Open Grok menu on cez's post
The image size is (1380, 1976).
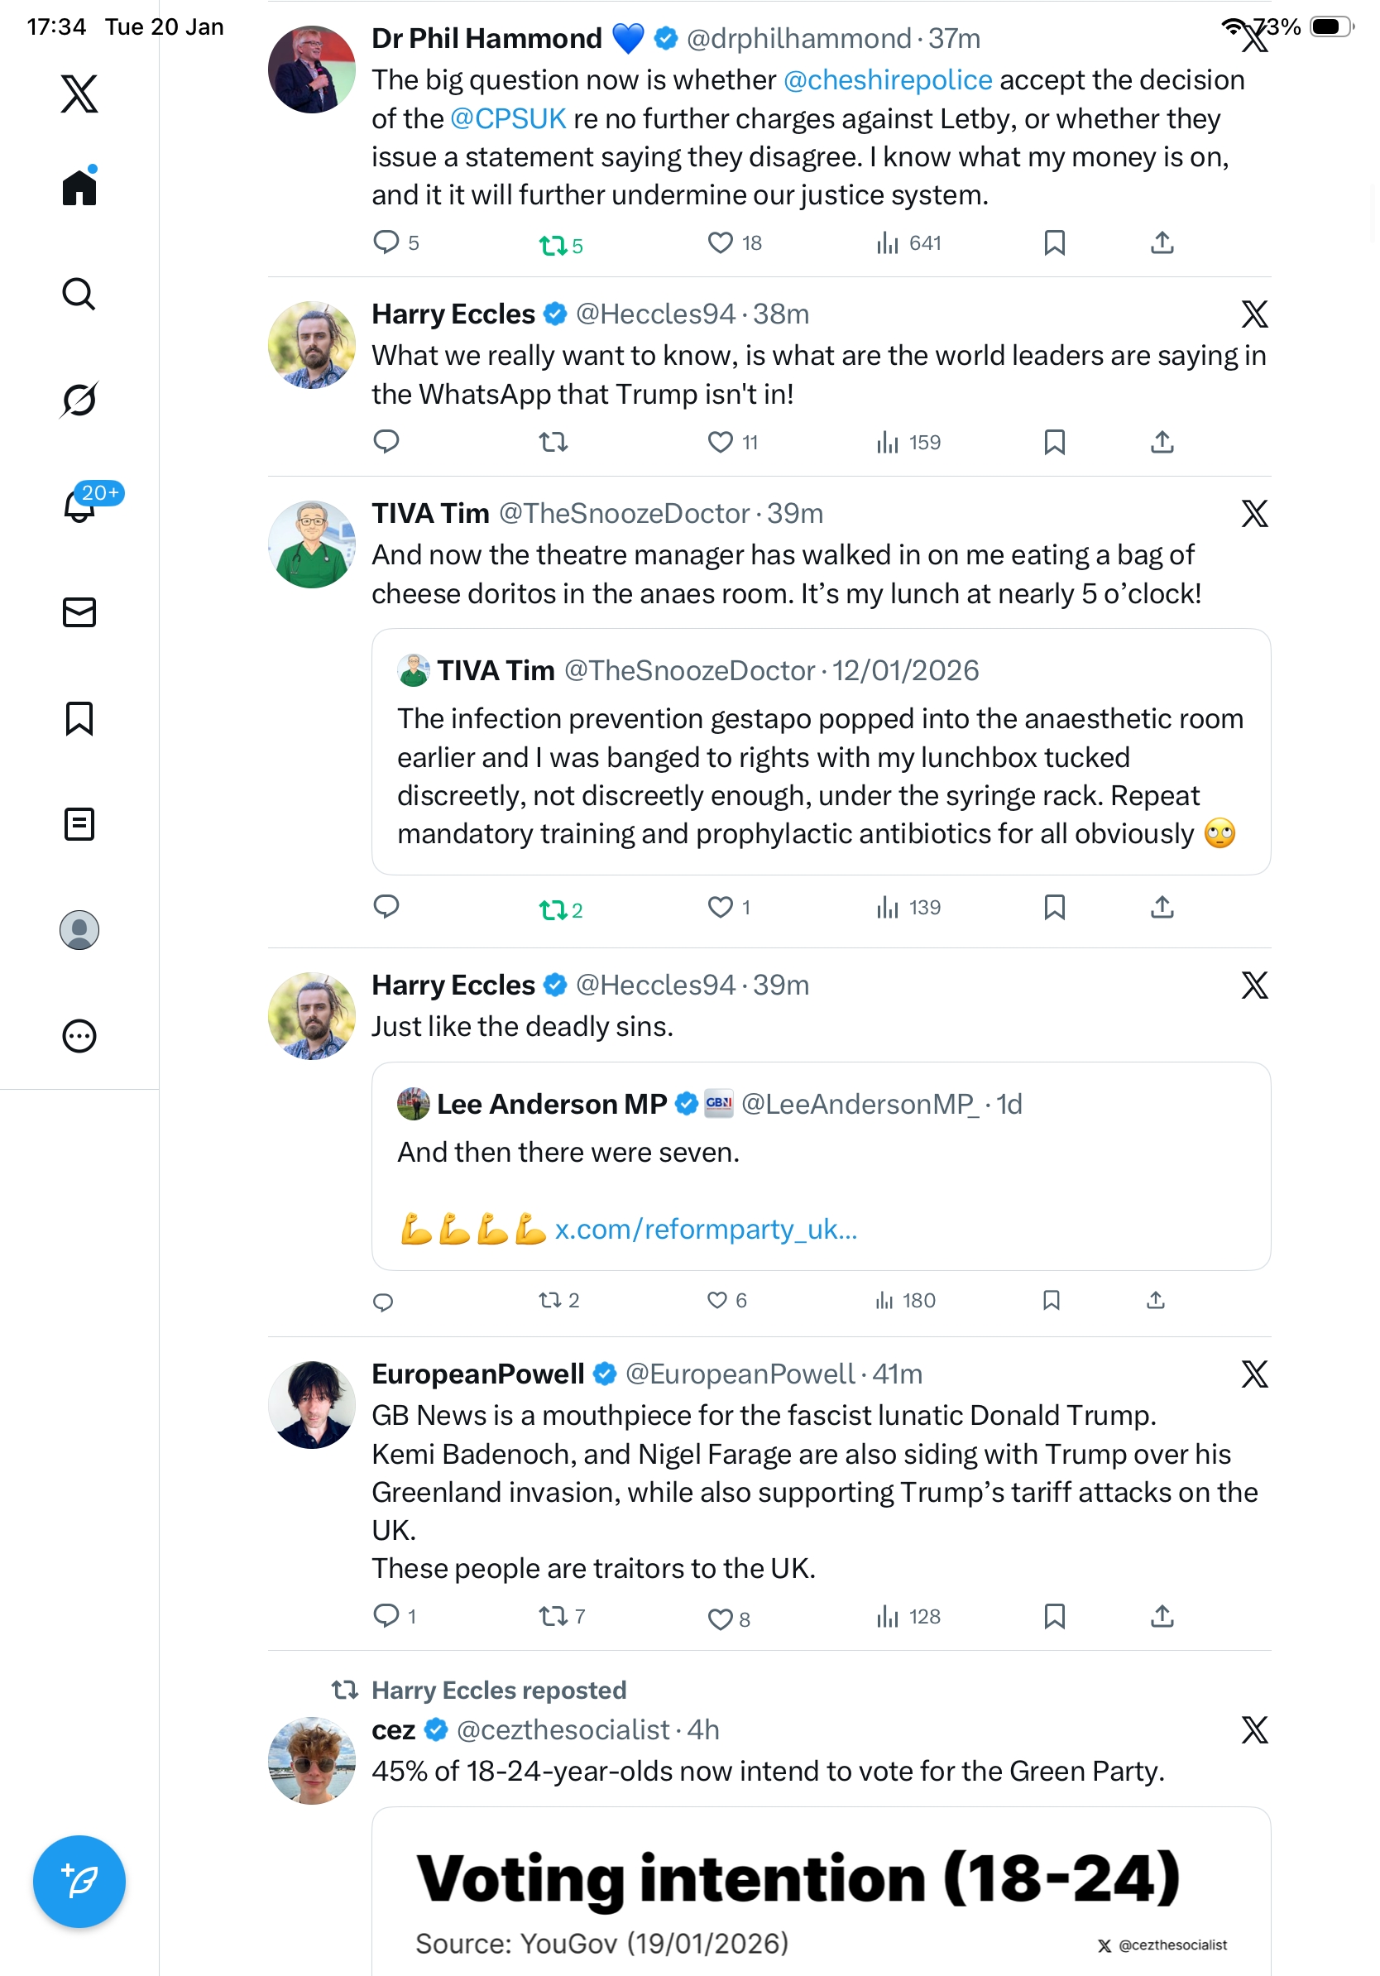(1253, 1729)
